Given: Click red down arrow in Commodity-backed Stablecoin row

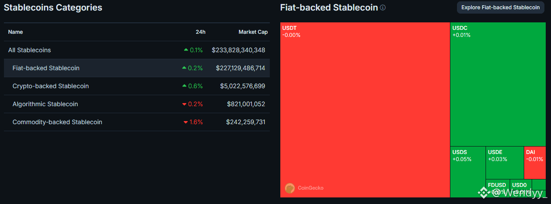Looking at the screenshot, I should tap(186, 122).
